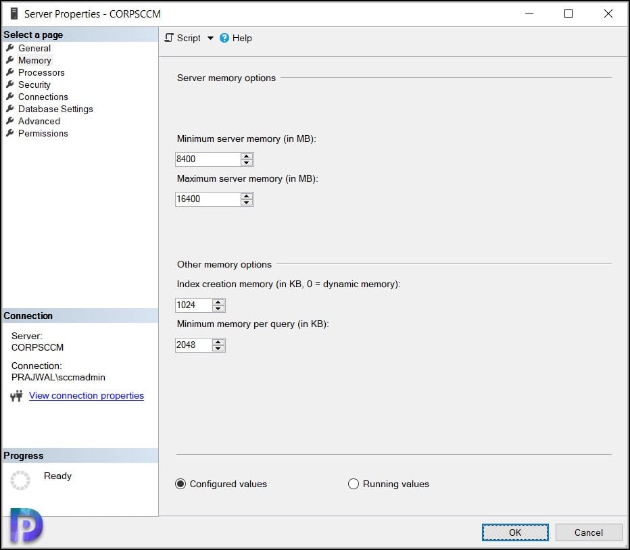The image size is (630, 550).
Task: Click the Maximum server memory field
Action: (x=208, y=199)
